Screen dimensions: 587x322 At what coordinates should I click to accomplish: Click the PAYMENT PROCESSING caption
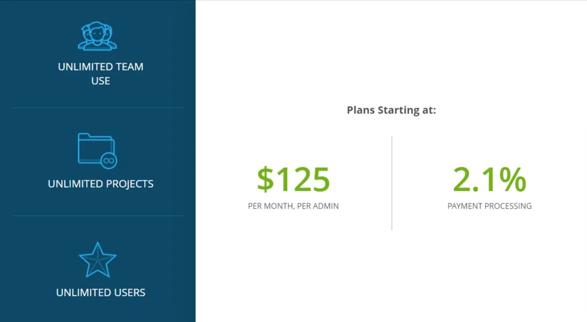pos(489,206)
